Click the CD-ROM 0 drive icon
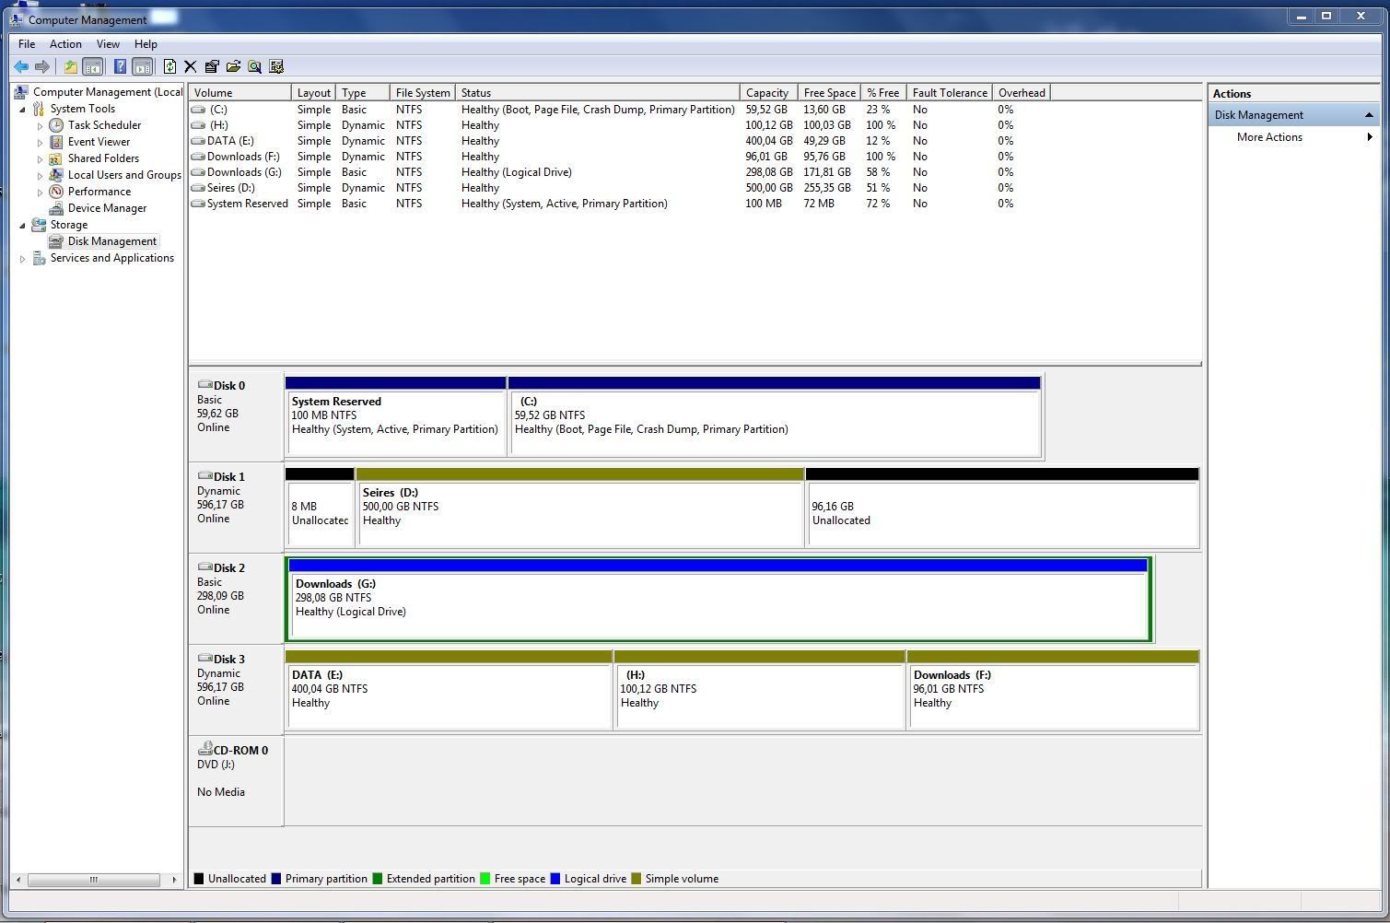Viewport: 1390px width, 923px height. [x=204, y=749]
